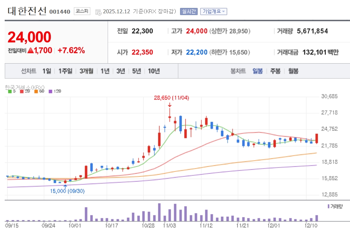Screen dimensions: 350x239
Task: Click the last volume bar on right
Action: [x=317, y=218]
